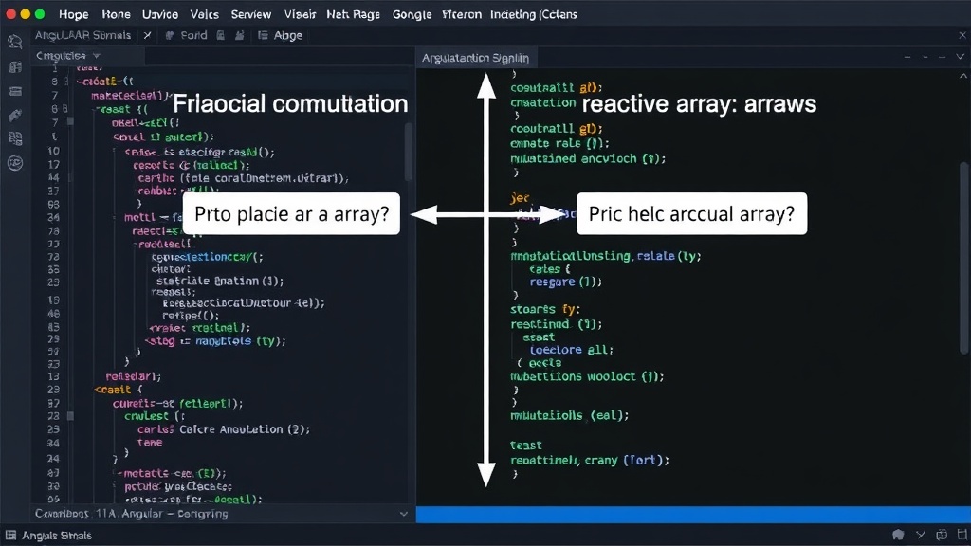Image resolution: width=971 pixels, height=546 pixels.
Task: Click the box icon in status bar right
Action: coord(942,535)
